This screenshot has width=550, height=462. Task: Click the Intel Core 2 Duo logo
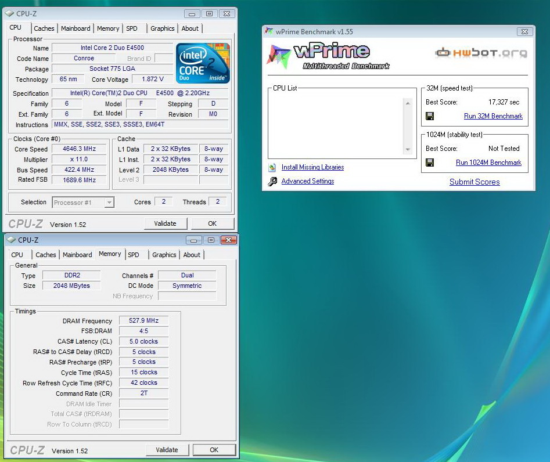coord(203,63)
